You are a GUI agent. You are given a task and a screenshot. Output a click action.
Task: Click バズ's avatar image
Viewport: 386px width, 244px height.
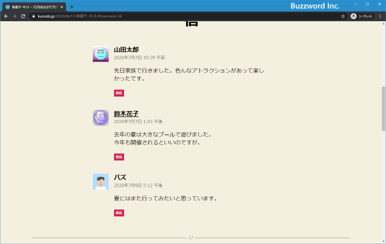[x=101, y=181]
